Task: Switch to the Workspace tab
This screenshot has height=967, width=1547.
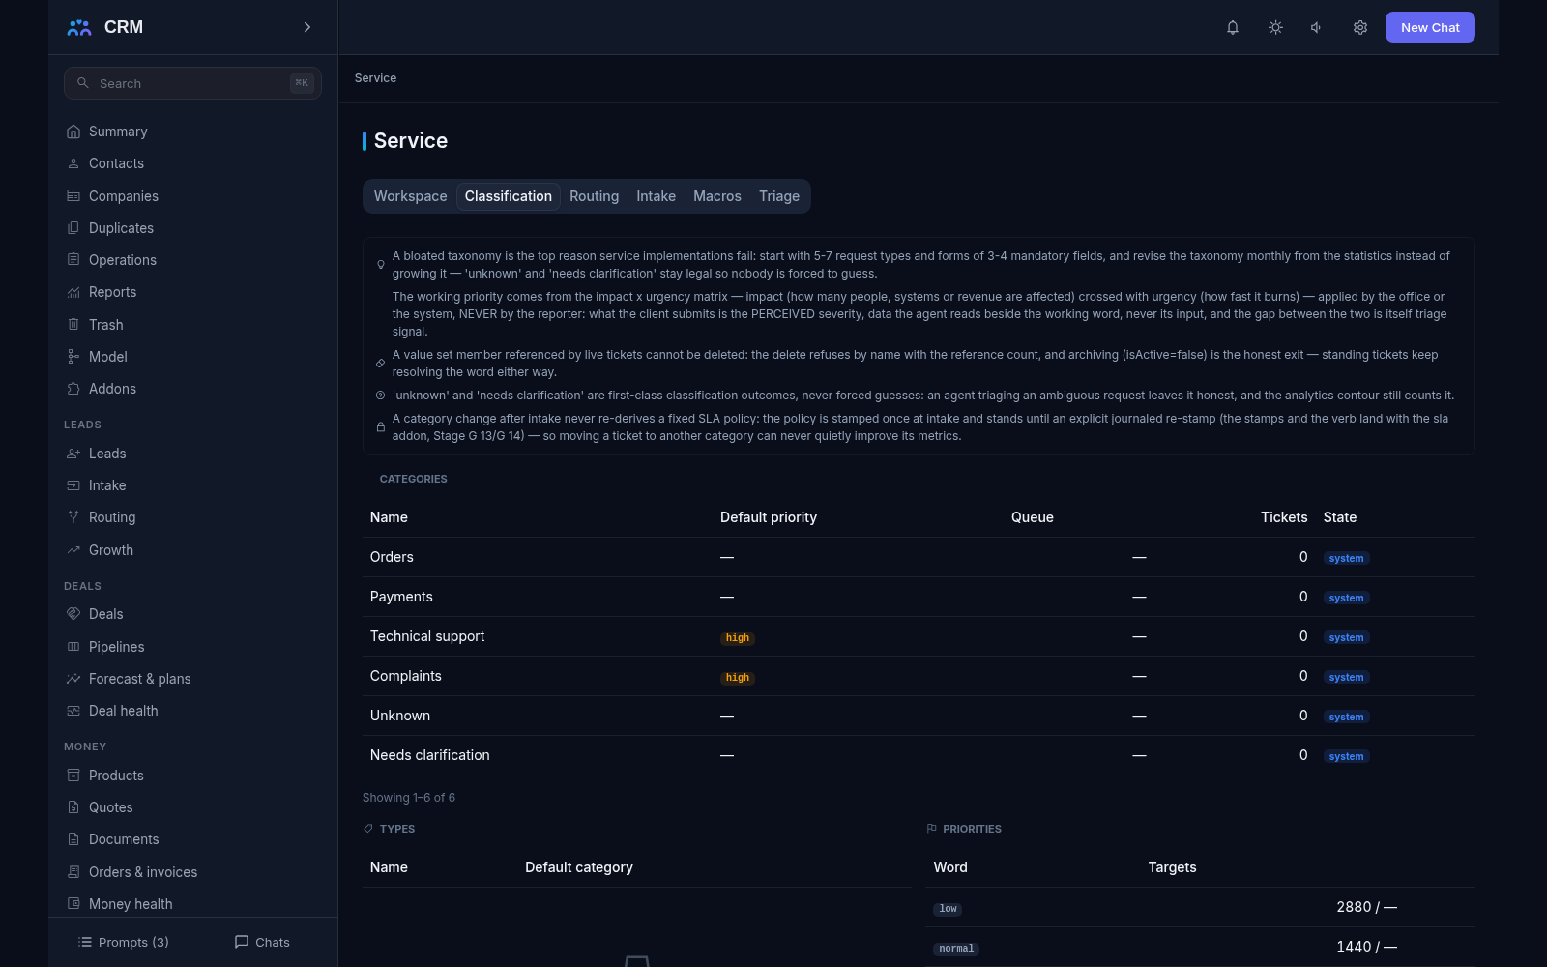Action: pos(411,196)
